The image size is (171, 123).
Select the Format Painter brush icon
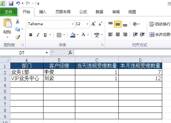pos(18,37)
